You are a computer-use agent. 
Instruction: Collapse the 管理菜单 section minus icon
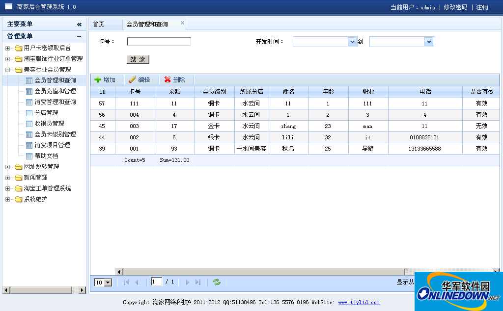79,36
